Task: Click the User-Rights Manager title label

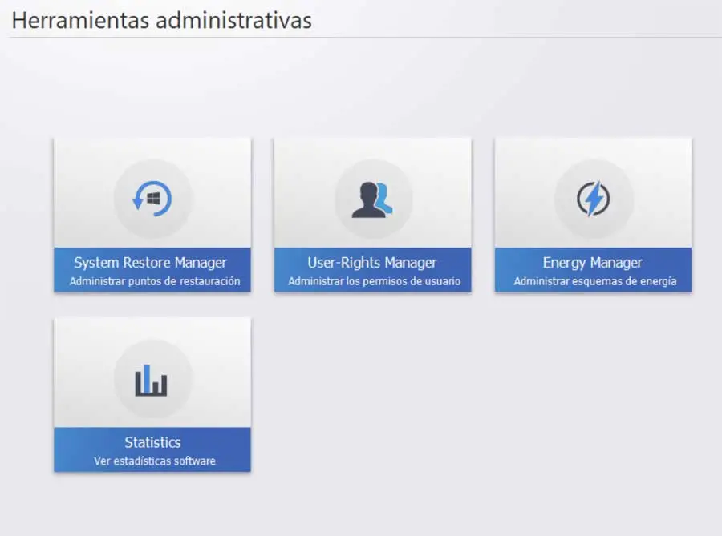Action: tap(372, 263)
